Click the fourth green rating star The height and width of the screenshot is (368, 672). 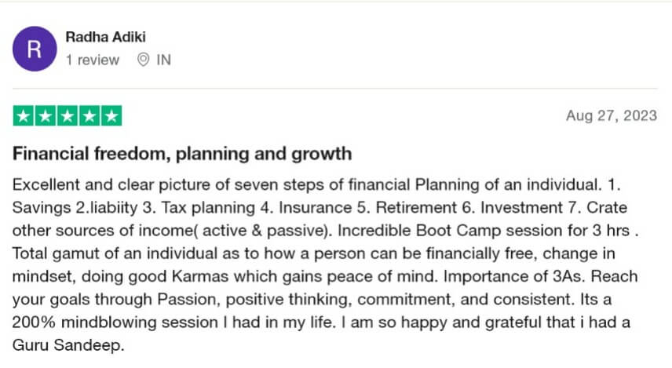(x=90, y=117)
